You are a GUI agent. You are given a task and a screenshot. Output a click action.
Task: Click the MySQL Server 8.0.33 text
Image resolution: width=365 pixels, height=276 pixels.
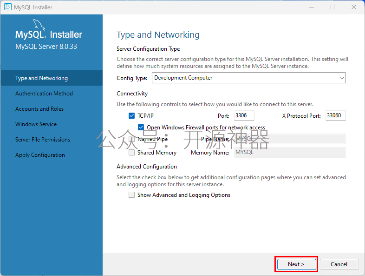tap(46, 47)
